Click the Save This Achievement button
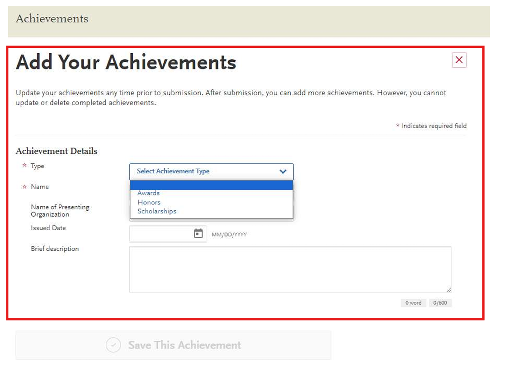Screen dimensions: 509x370 click(x=173, y=345)
